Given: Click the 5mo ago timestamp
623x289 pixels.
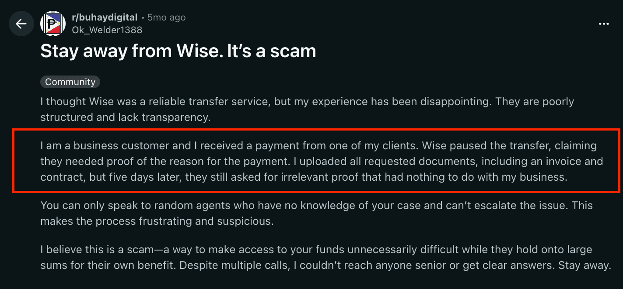Looking at the screenshot, I should pyautogui.click(x=167, y=17).
